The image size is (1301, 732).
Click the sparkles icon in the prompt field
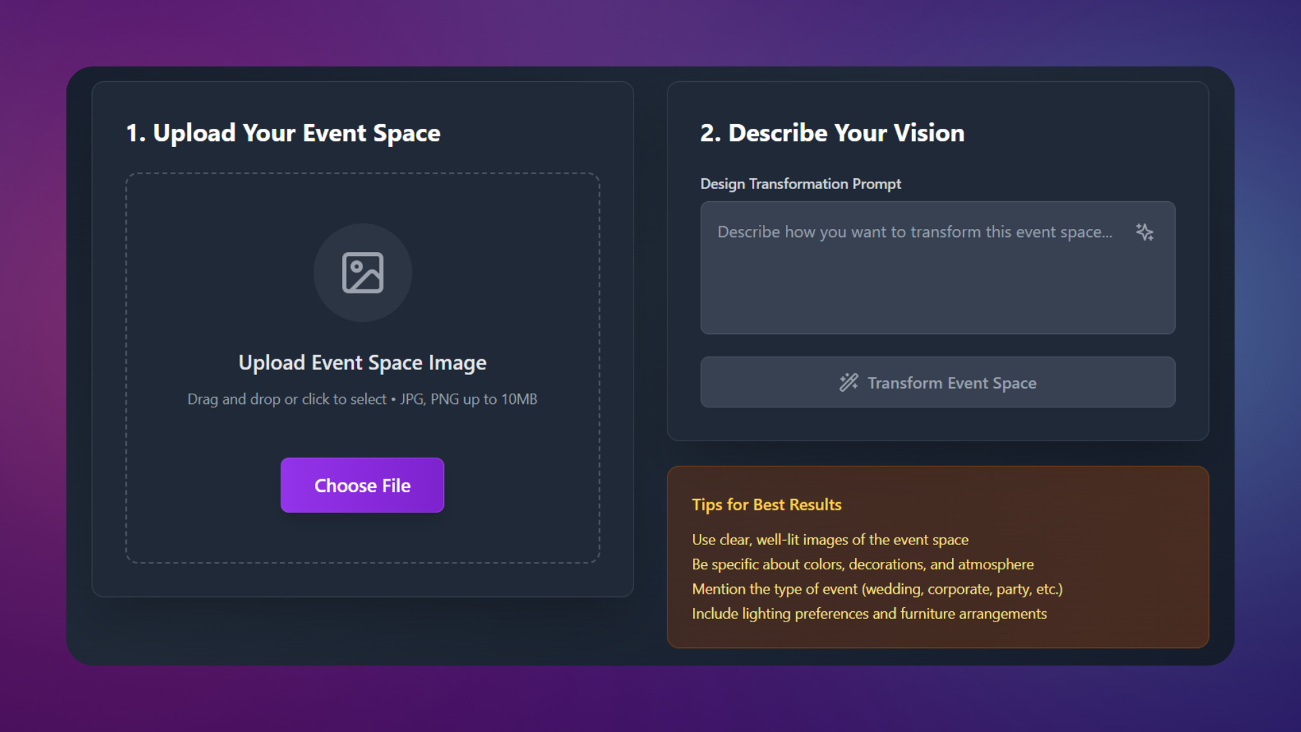pyautogui.click(x=1144, y=232)
